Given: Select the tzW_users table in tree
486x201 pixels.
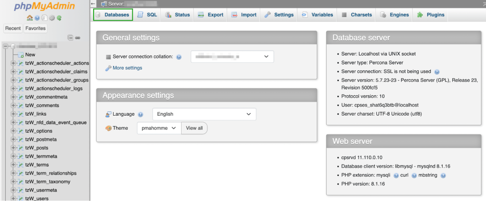Looking at the screenshot, I should pyautogui.click(x=37, y=199).
